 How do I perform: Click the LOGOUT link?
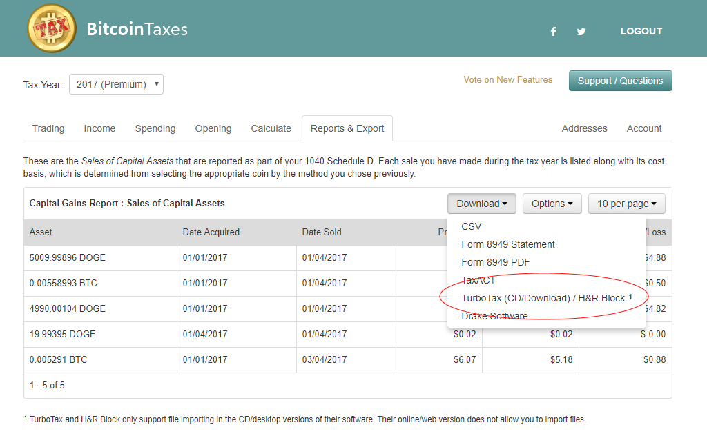click(641, 31)
